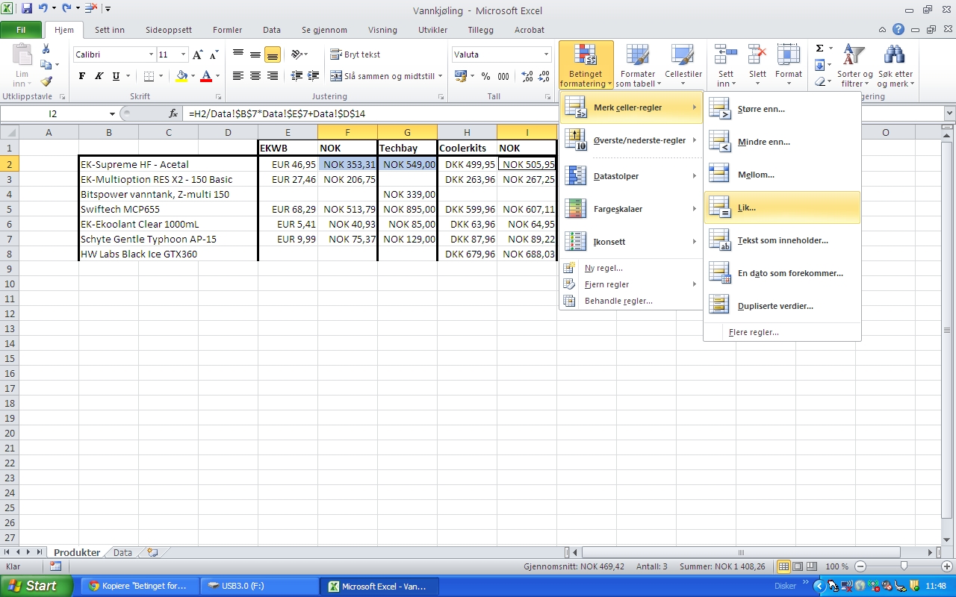This screenshot has height=597, width=956.
Task: Click the Decrease font size icon
Action: tap(214, 54)
